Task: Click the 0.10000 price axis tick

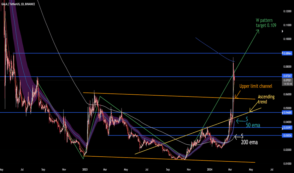Action: [x=287, y=39]
